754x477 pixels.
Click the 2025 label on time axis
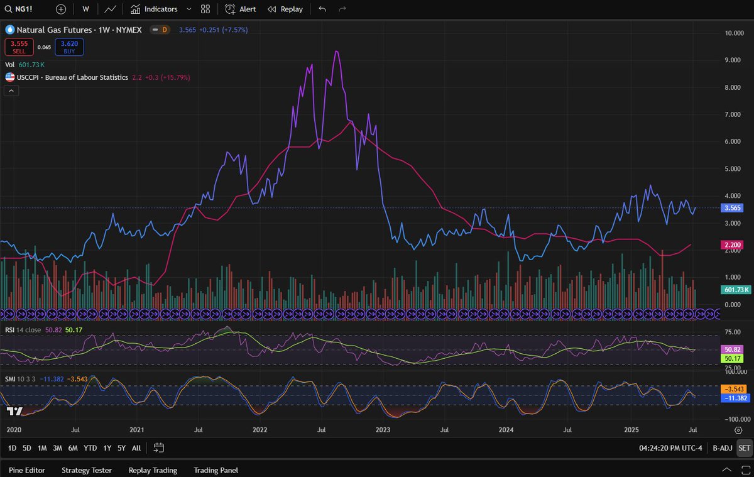point(631,430)
